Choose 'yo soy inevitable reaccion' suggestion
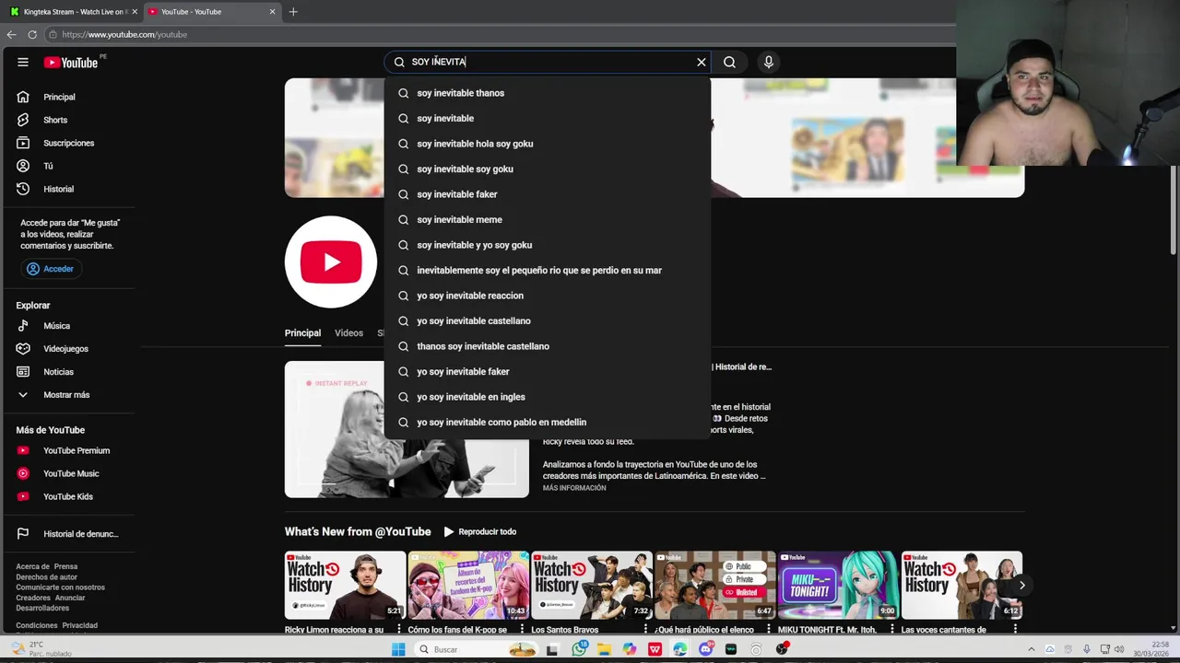 click(x=548, y=296)
